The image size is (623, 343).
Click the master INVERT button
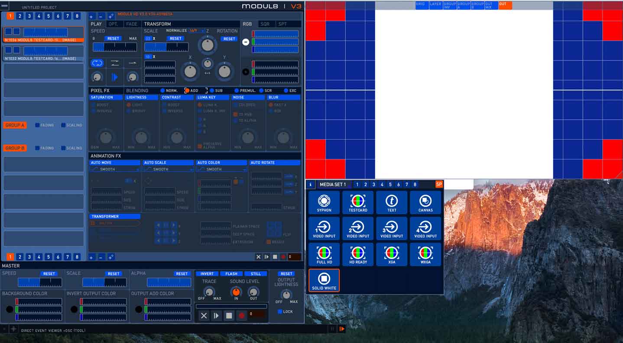click(x=207, y=274)
